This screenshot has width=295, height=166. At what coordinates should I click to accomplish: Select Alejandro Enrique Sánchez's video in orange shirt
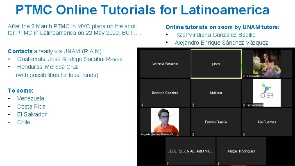tap(165, 122)
